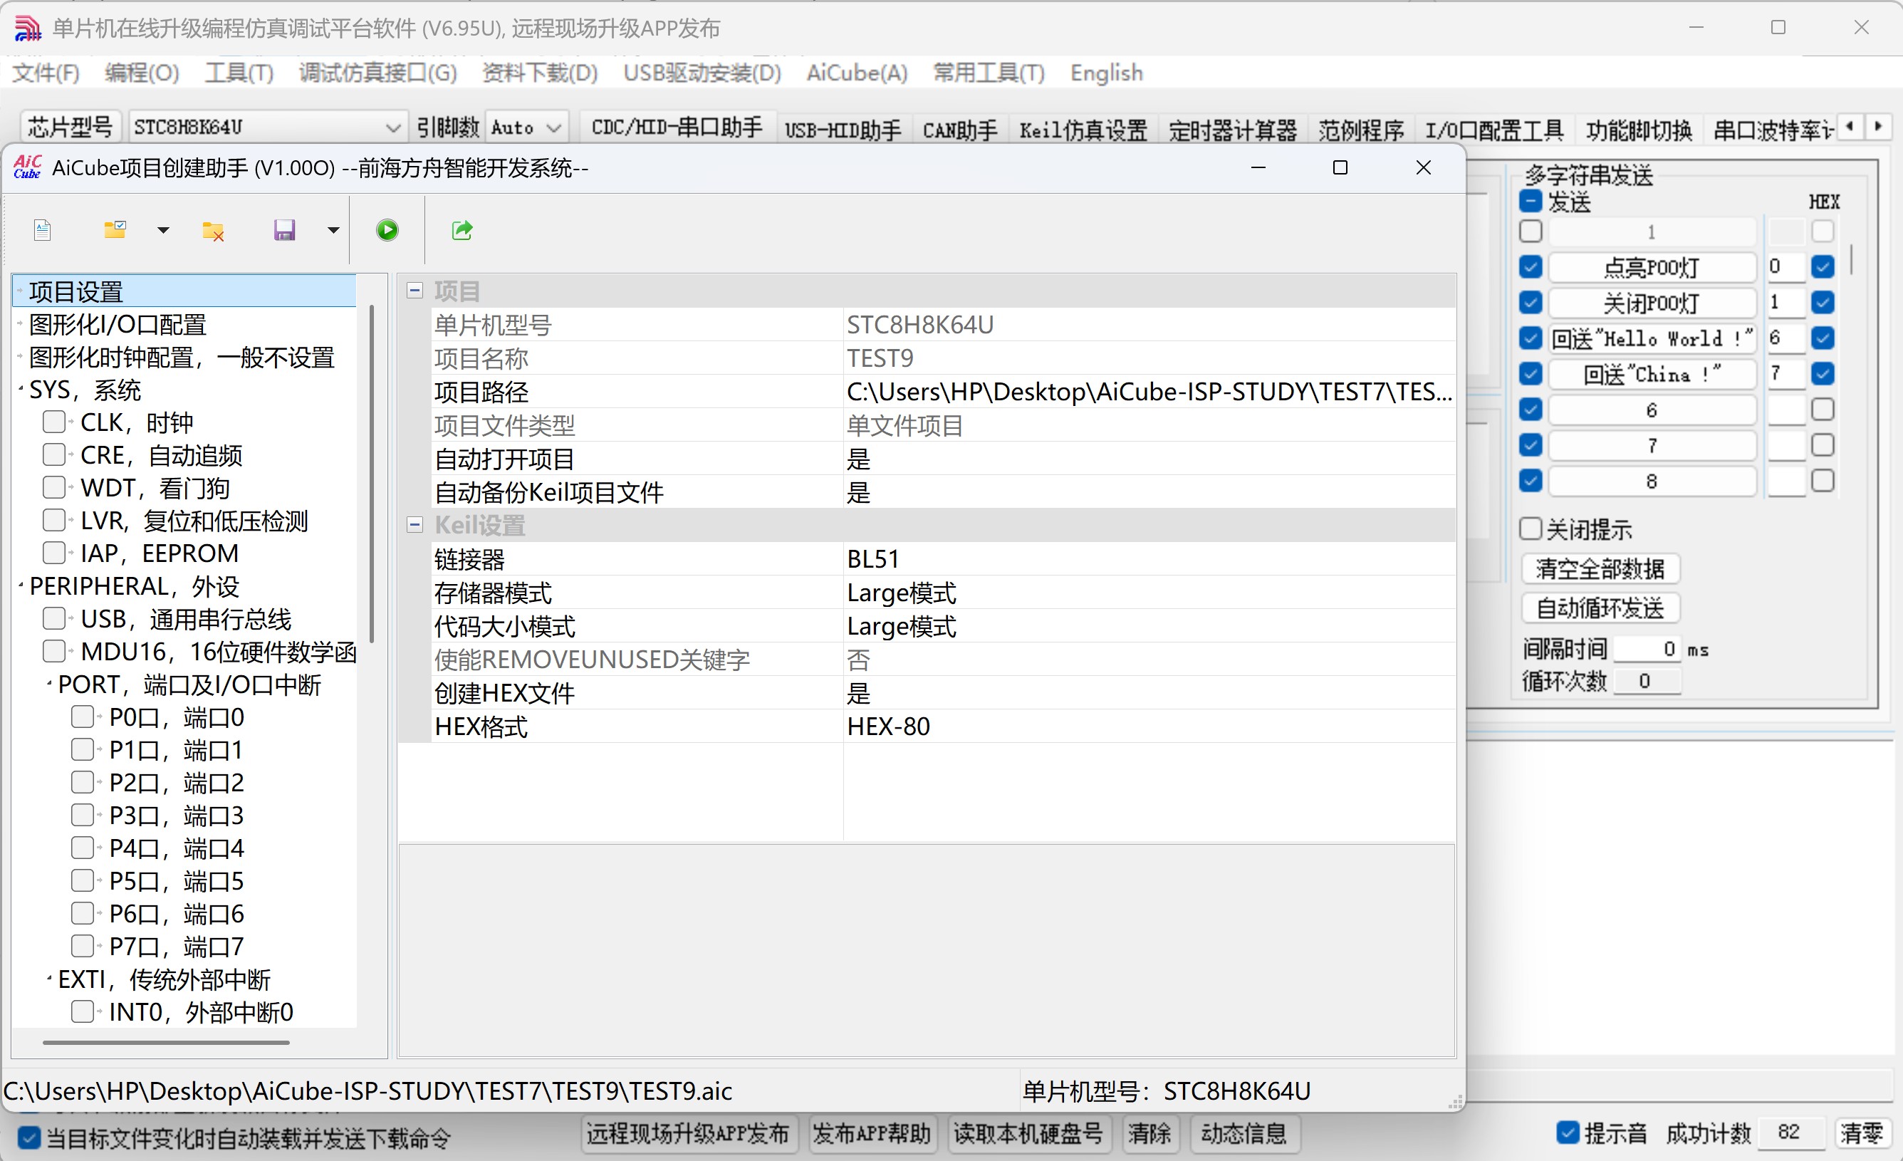Open the 文件(F) menu
This screenshot has height=1161, width=1903.
pyautogui.click(x=46, y=73)
